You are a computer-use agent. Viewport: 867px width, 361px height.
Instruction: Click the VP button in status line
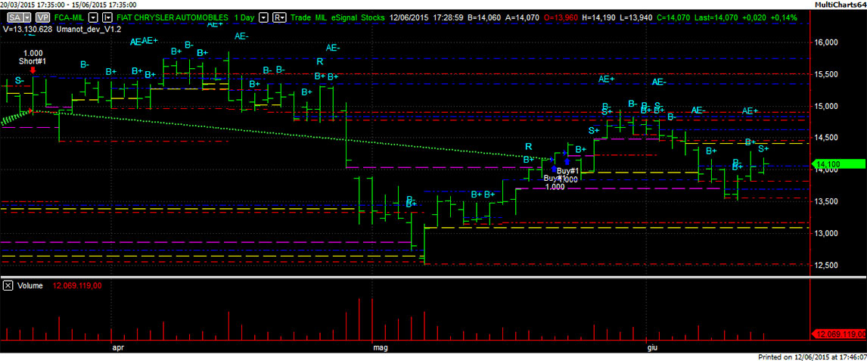43,16
